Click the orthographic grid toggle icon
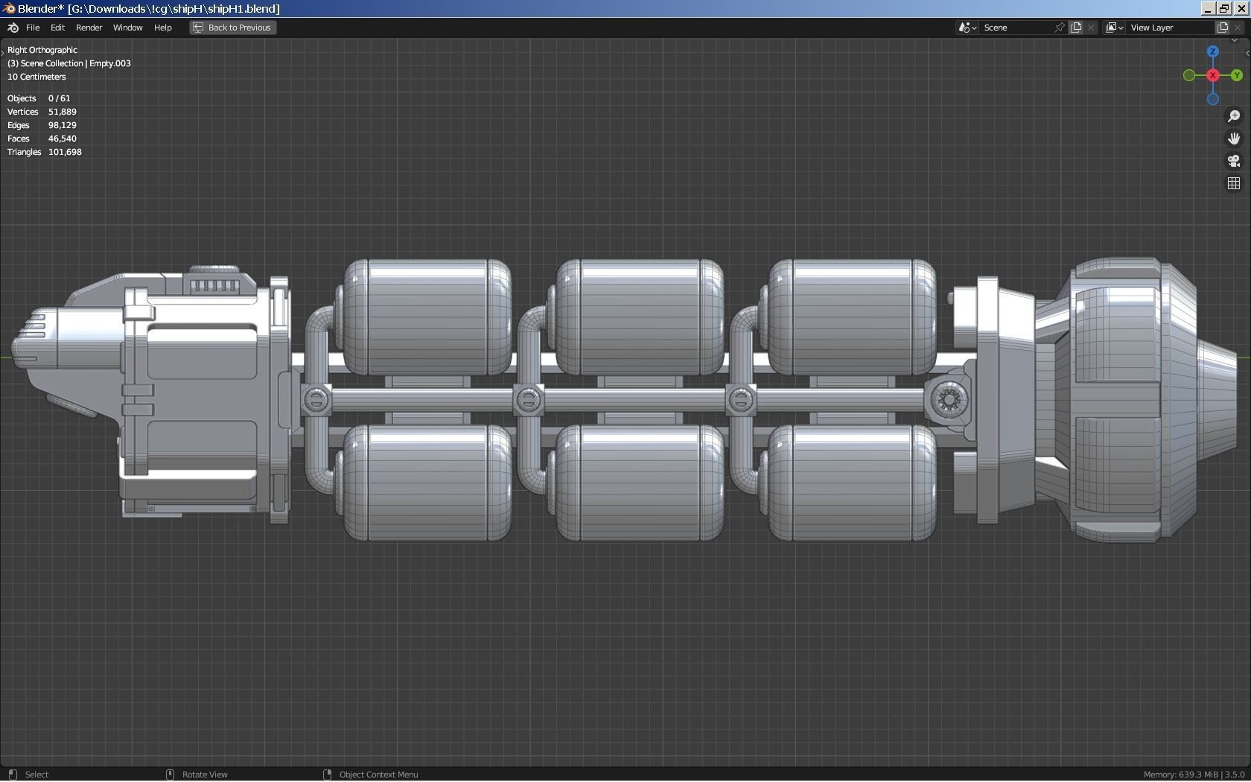Viewport: 1251px width, 782px height. [x=1234, y=182]
